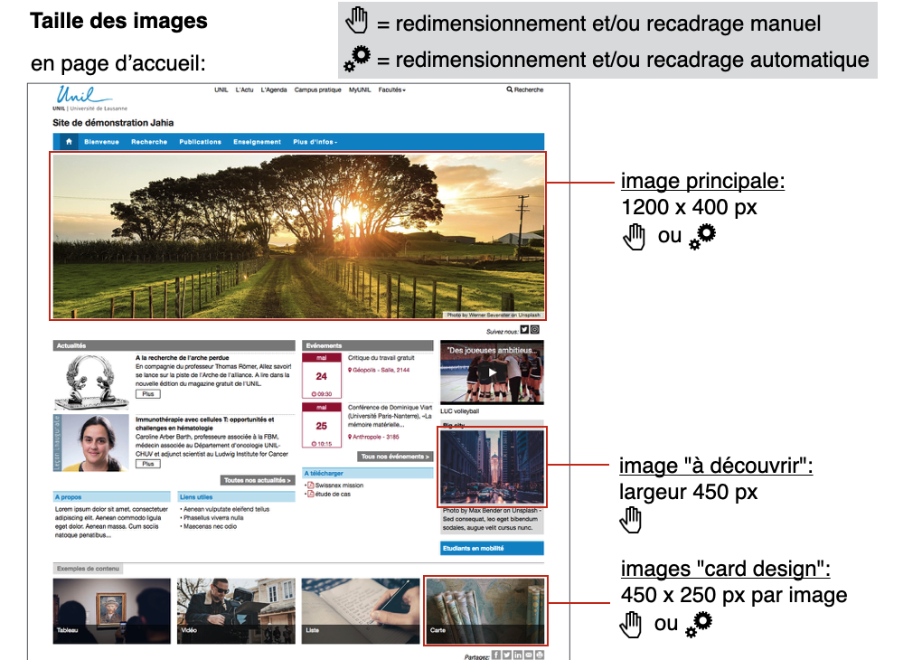Image resolution: width=922 pixels, height=660 pixels.
Task: Expand the Plus d'infos dropdown menu
Action: coord(315,142)
